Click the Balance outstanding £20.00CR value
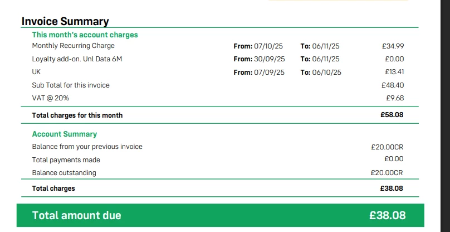The image size is (450, 232). point(387,173)
